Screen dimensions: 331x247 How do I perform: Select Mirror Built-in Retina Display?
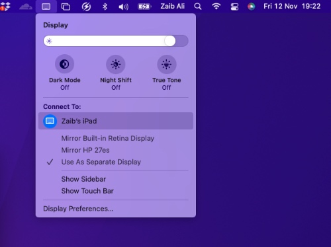(108, 138)
